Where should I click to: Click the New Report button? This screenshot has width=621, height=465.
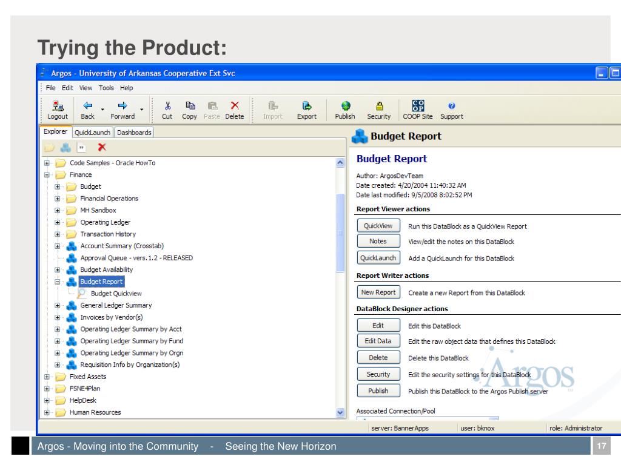[x=378, y=292]
